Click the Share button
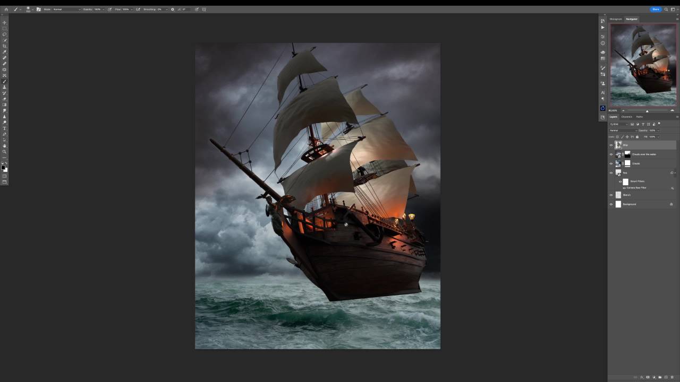680x382 pixels. 656,9
